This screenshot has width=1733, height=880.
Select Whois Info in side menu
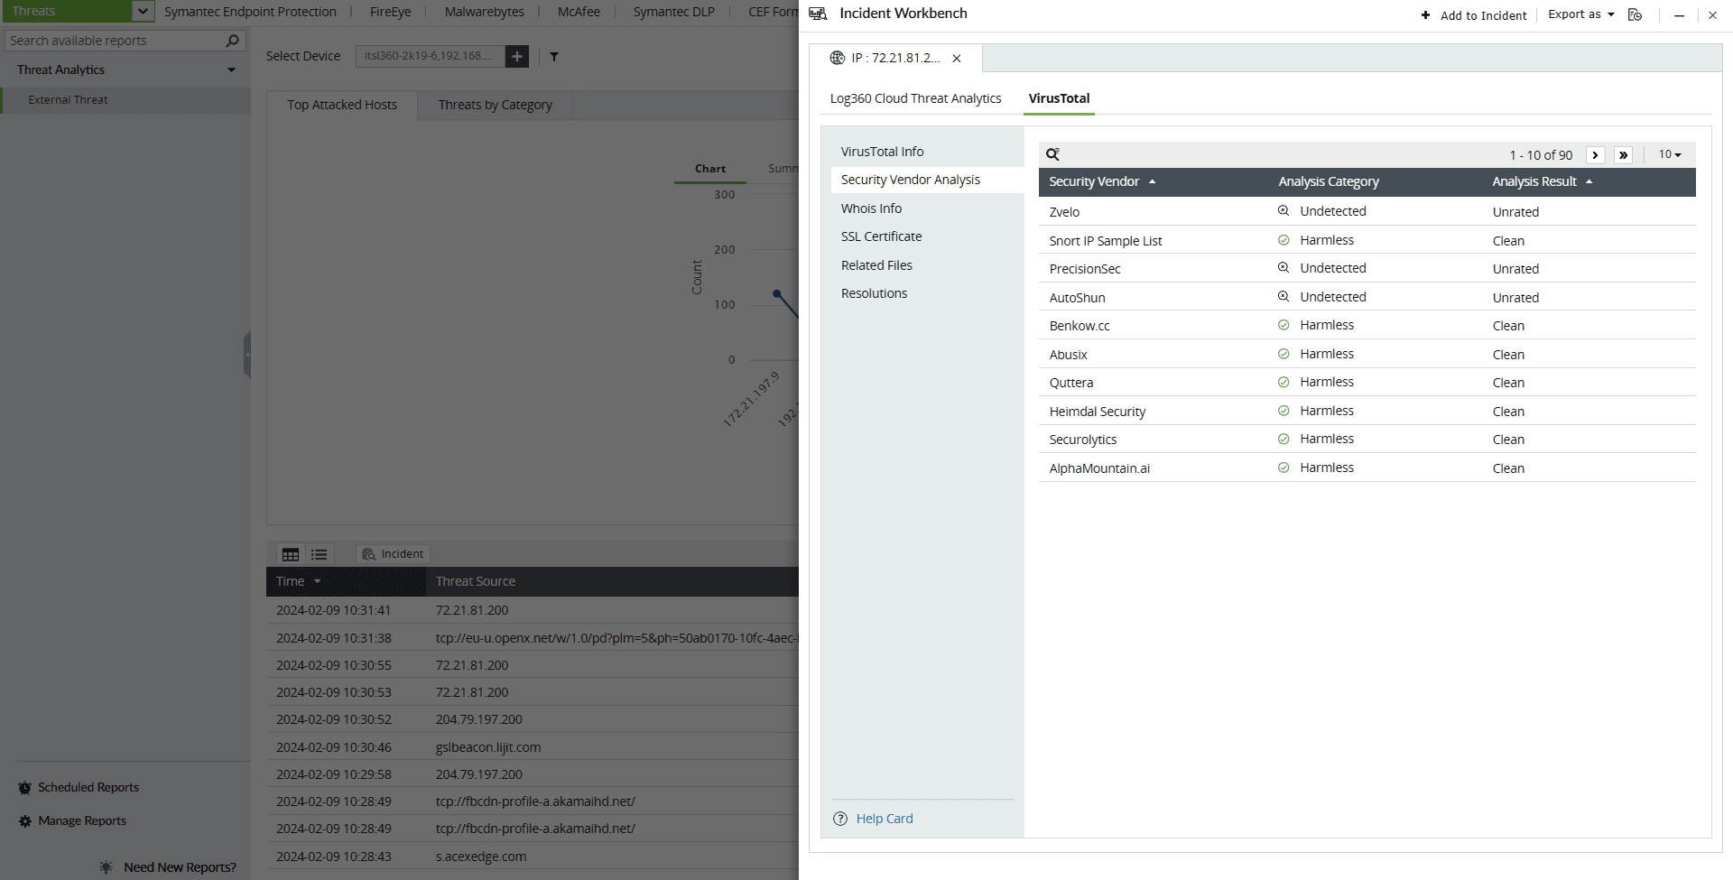871,208
